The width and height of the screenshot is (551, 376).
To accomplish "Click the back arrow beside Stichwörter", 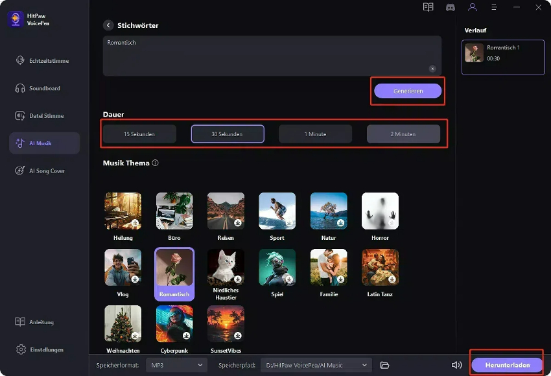I will (108, 25).
